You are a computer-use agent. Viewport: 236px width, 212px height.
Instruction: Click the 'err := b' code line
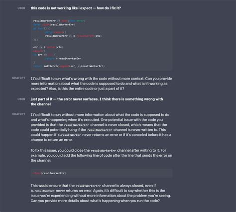point(48,47)
